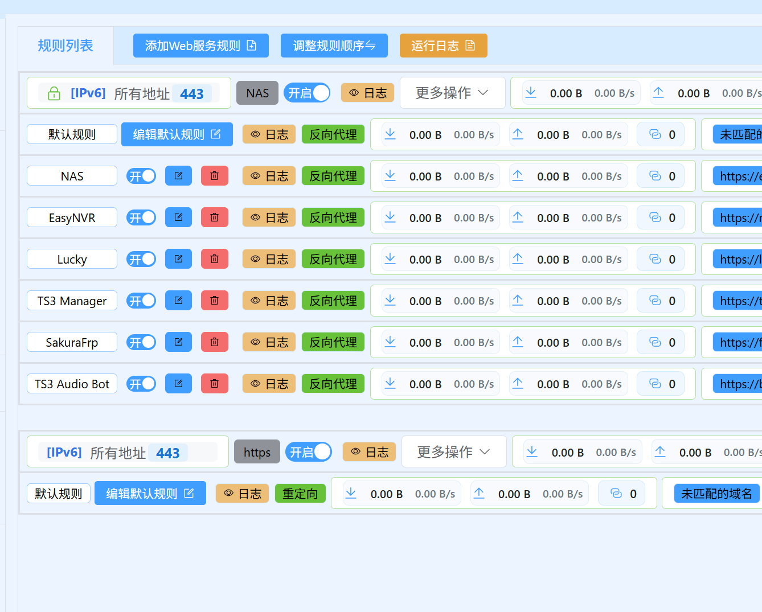762x612 pixels.
Task: Click 未匹配的域名 in https default rule row
Action: click(716, 494)
